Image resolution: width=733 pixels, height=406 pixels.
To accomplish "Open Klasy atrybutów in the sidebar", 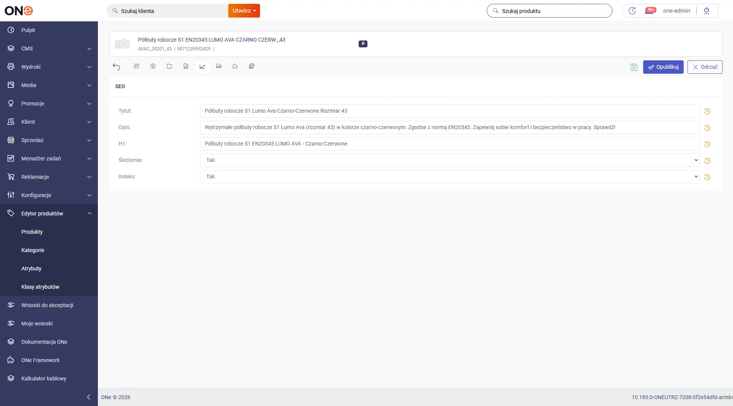I will click(x=40, y=287).
